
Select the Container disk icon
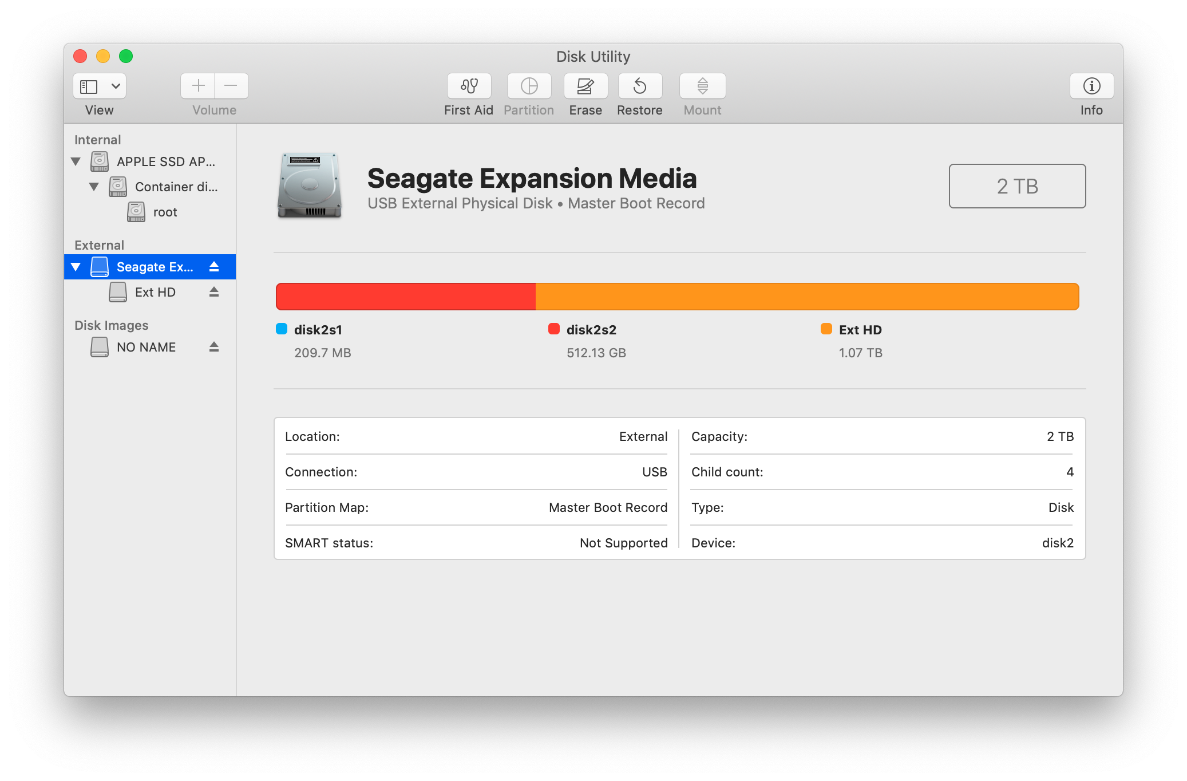(118, 187)
